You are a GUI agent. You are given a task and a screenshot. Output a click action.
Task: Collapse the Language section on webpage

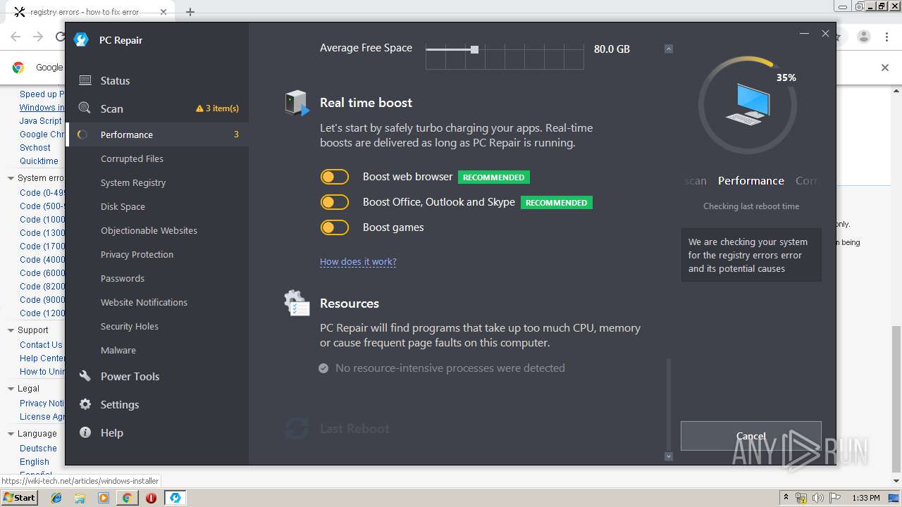11,434
